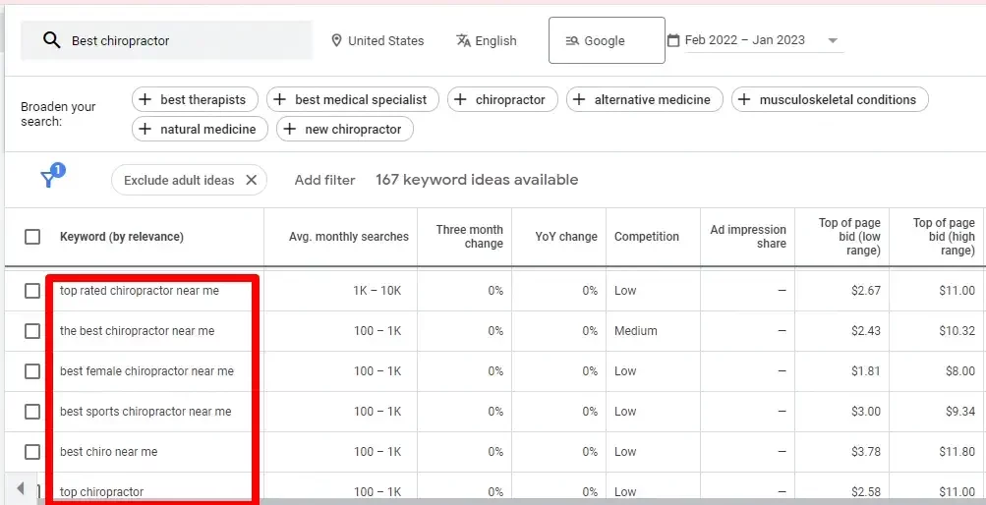This screenshot has width=986, height=505.
Task: Click keyword 'best sports chiropractor near me'
Action: coord(145,412)
